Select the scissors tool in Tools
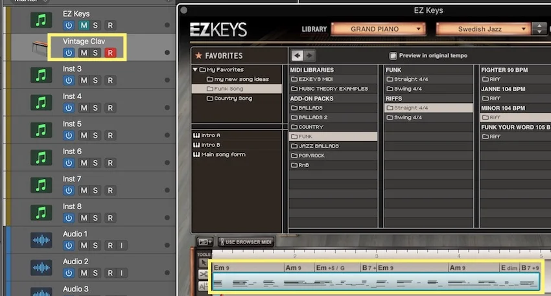 pos(204,274)
